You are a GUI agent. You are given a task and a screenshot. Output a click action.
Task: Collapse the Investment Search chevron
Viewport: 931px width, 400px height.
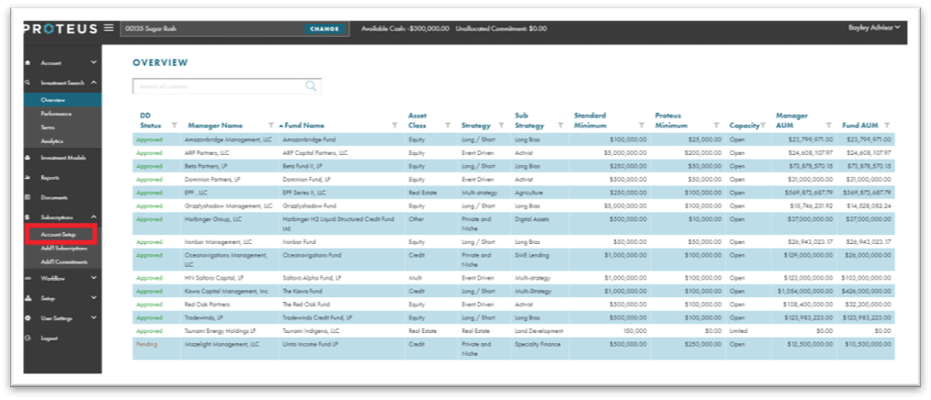(x=93, y=83)
